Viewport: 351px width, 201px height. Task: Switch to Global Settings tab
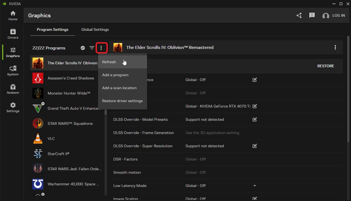point(95,29)
